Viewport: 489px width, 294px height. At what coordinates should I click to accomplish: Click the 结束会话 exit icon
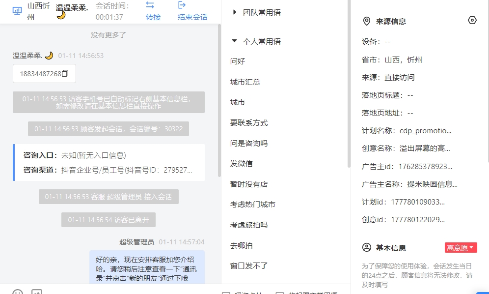[182, 5]
